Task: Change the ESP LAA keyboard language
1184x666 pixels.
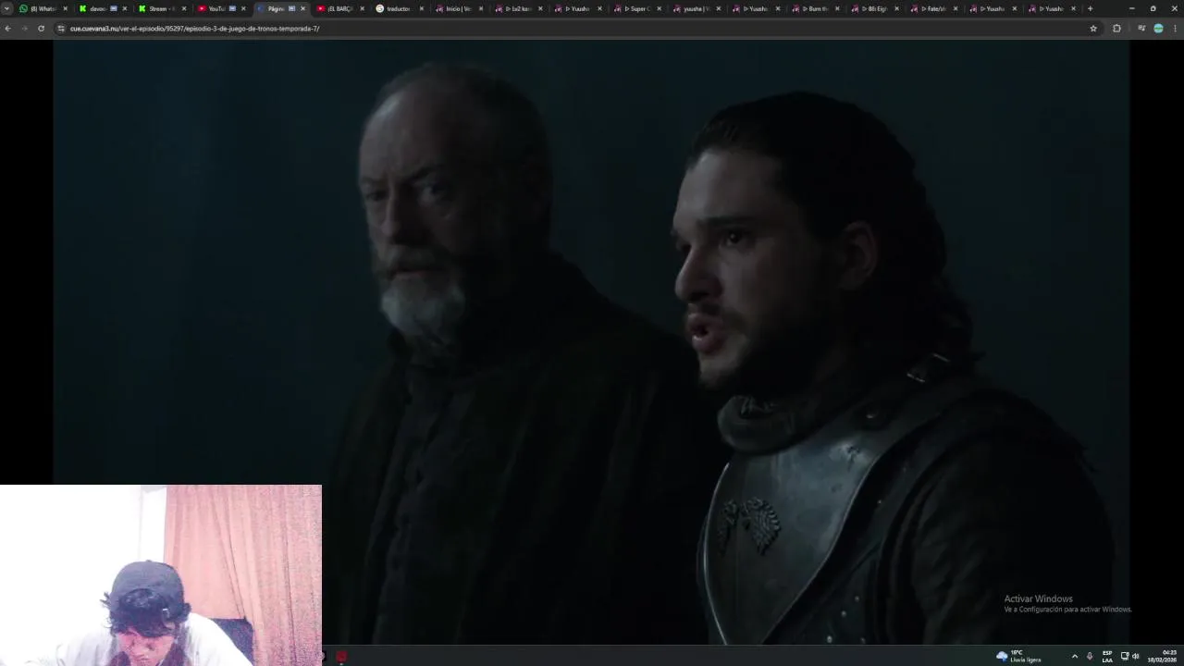Action: tap(1107, 656)
